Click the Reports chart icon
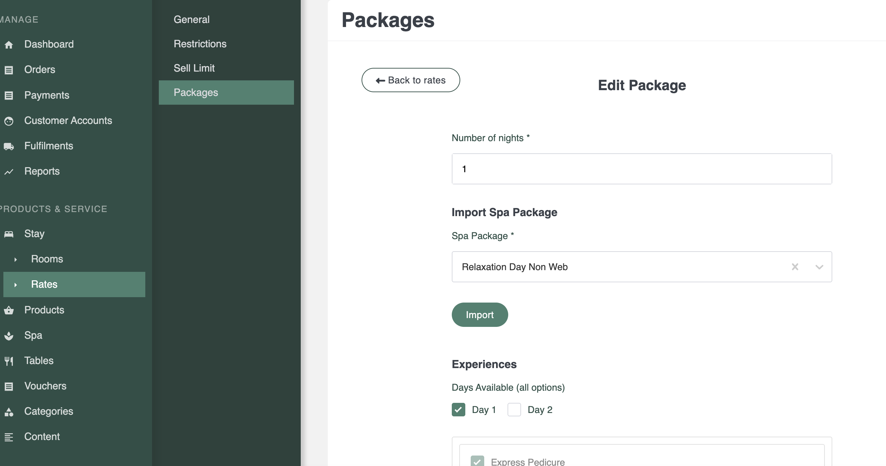The image size is (886, 466). [9, 172]
